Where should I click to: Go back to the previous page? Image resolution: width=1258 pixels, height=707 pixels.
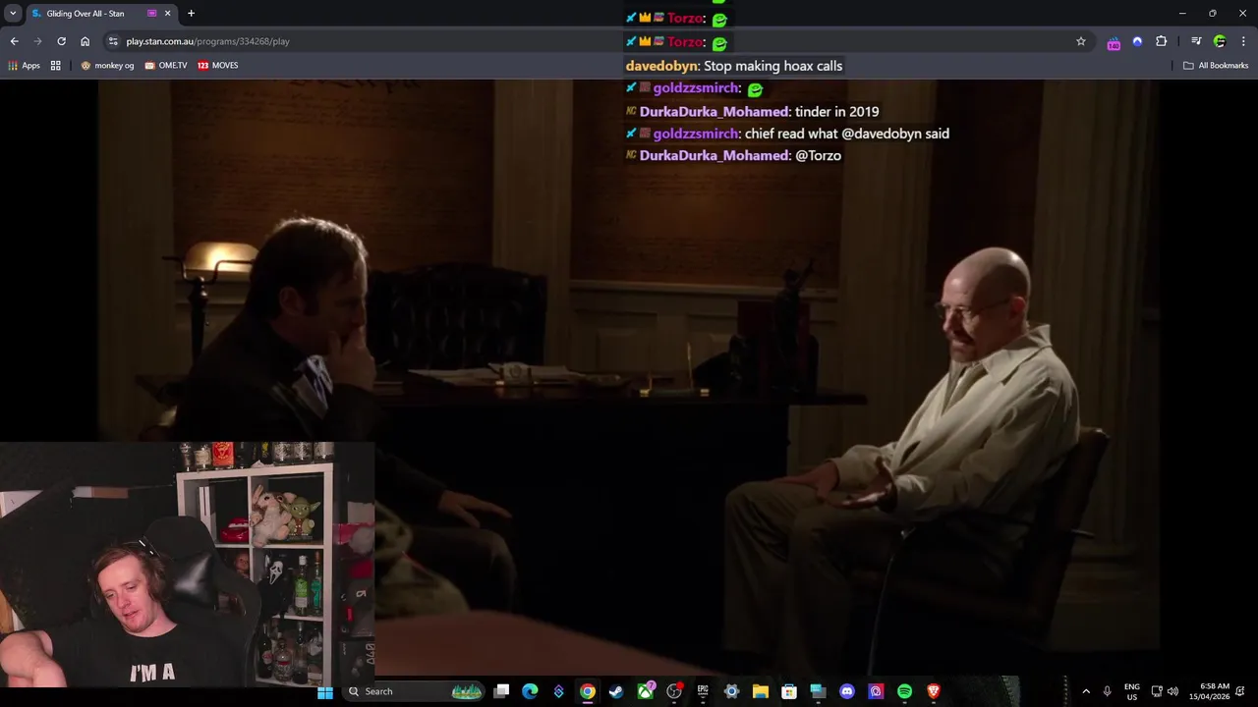[14, 41]
